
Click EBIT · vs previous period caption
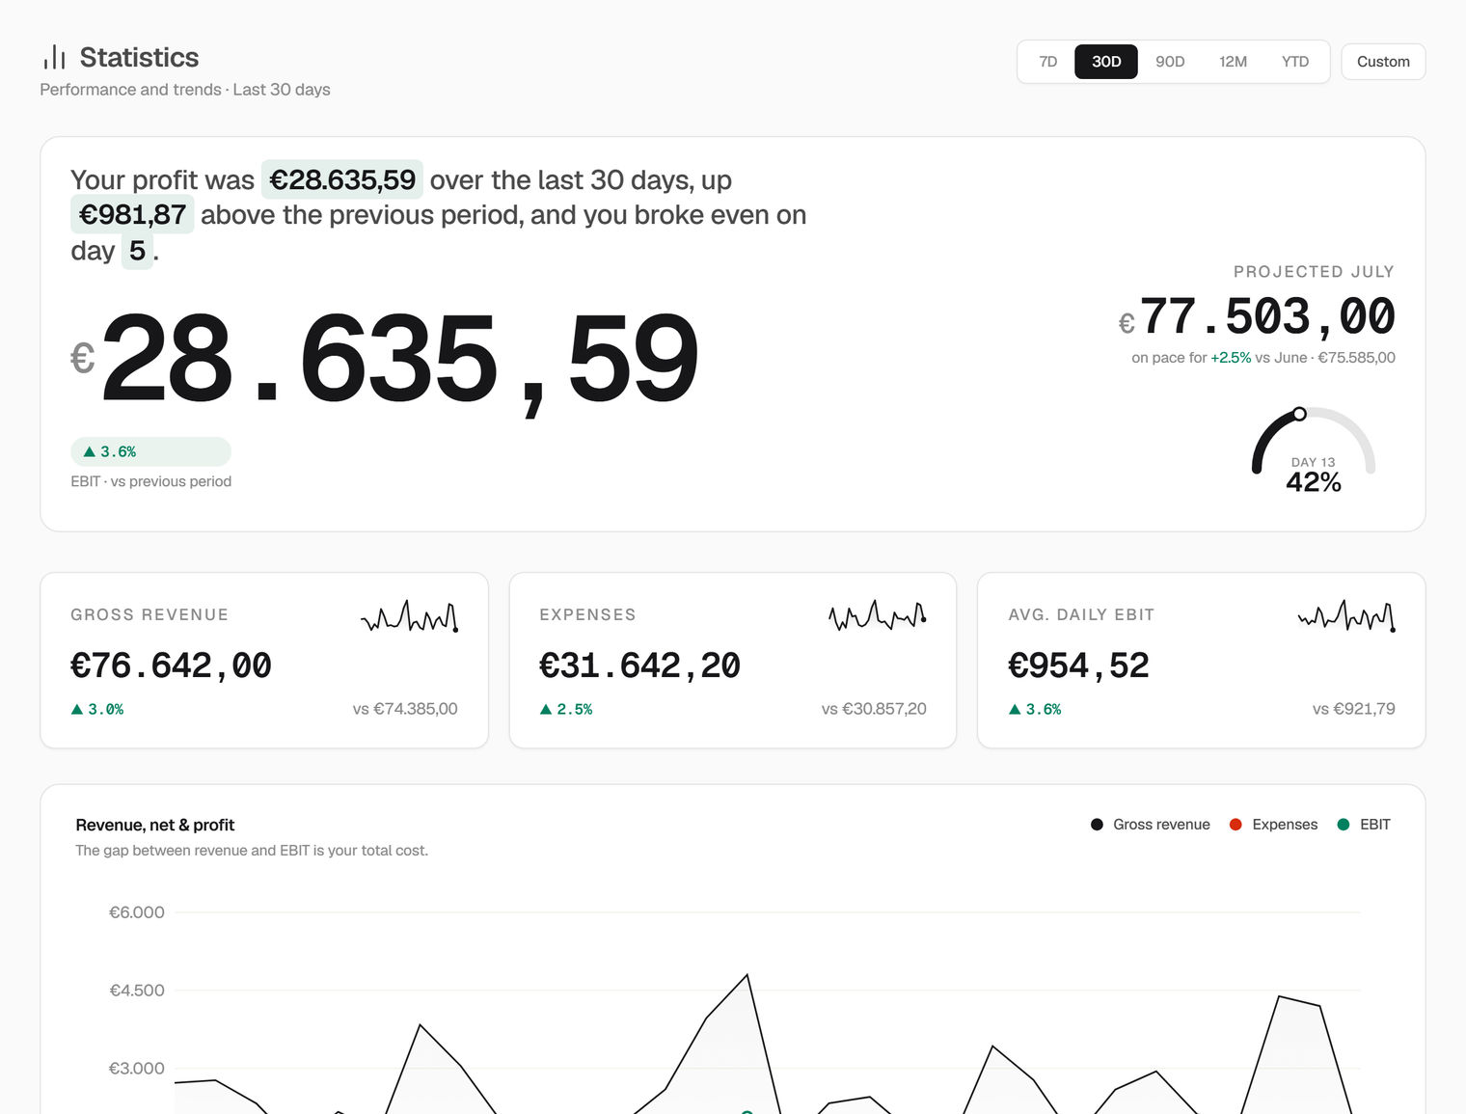[150, 481]
